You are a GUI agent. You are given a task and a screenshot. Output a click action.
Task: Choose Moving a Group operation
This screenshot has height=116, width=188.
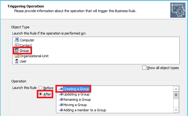coord(75,105)
